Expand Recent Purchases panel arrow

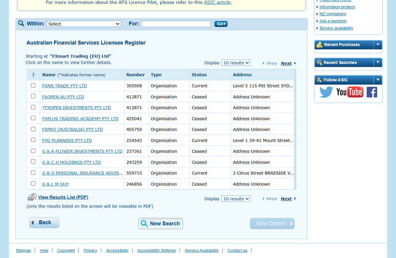click(378, 44)
